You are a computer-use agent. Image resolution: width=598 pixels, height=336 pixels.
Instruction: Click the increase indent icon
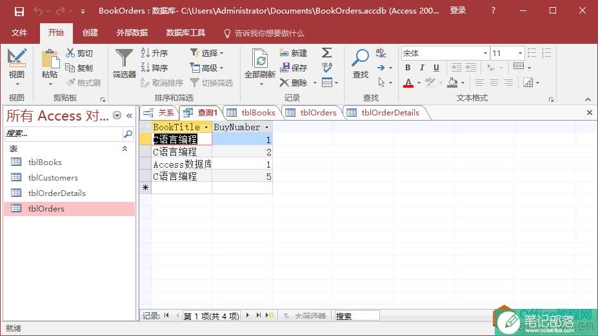[456, 68]
